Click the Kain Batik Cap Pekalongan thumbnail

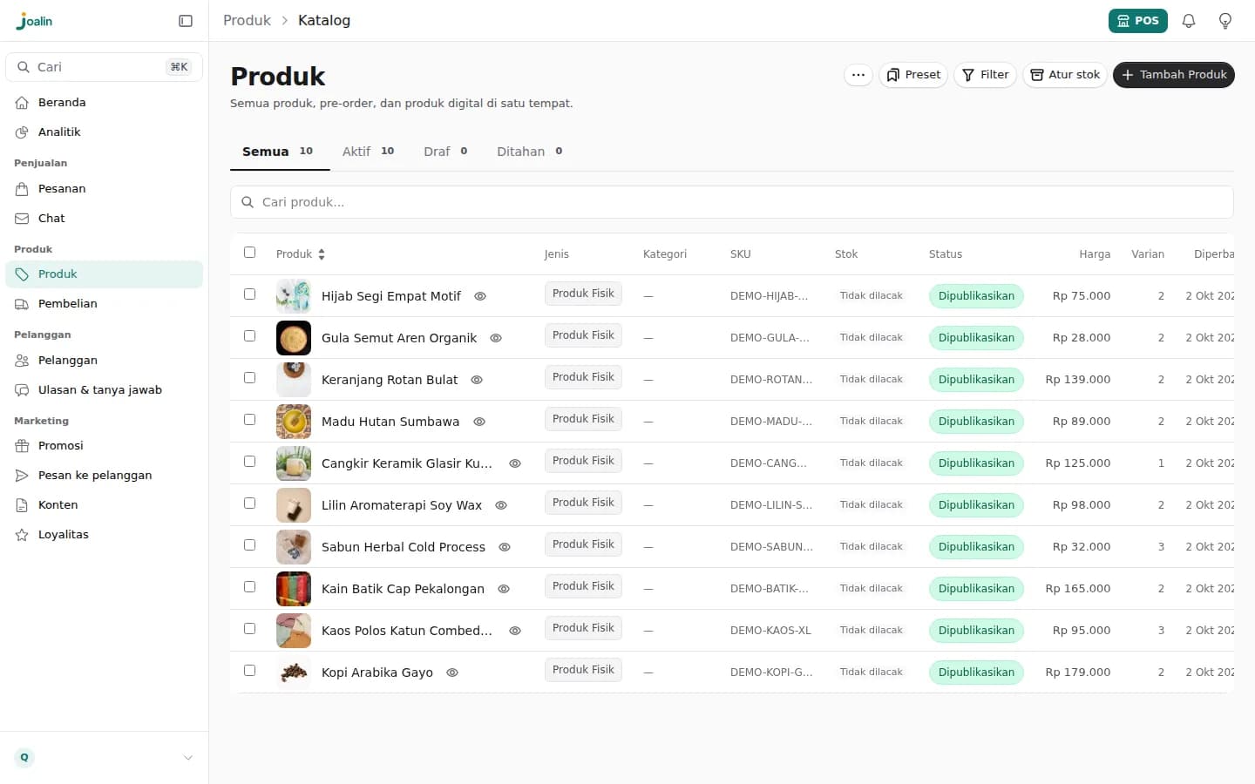coord(294,589)
